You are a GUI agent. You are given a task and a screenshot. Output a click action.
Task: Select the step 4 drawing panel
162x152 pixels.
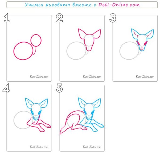point(29,118)
